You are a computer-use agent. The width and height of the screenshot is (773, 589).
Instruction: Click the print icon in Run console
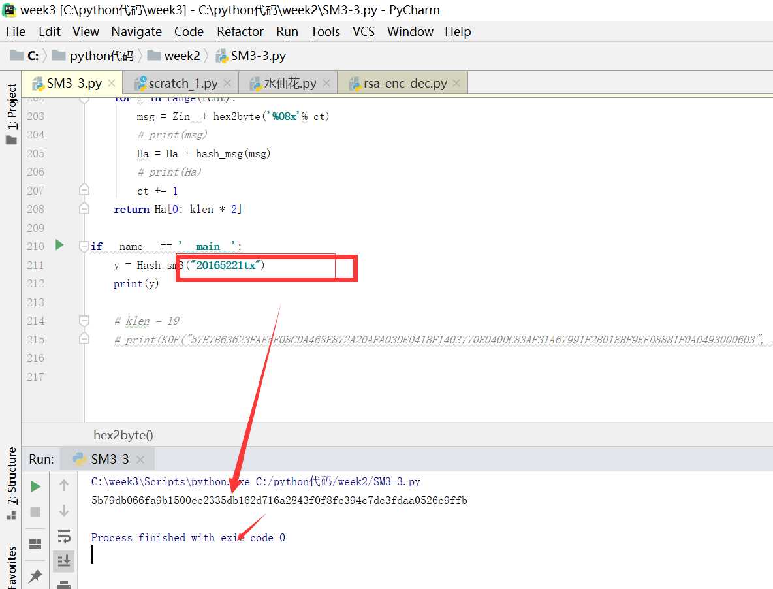click(64, 584)
